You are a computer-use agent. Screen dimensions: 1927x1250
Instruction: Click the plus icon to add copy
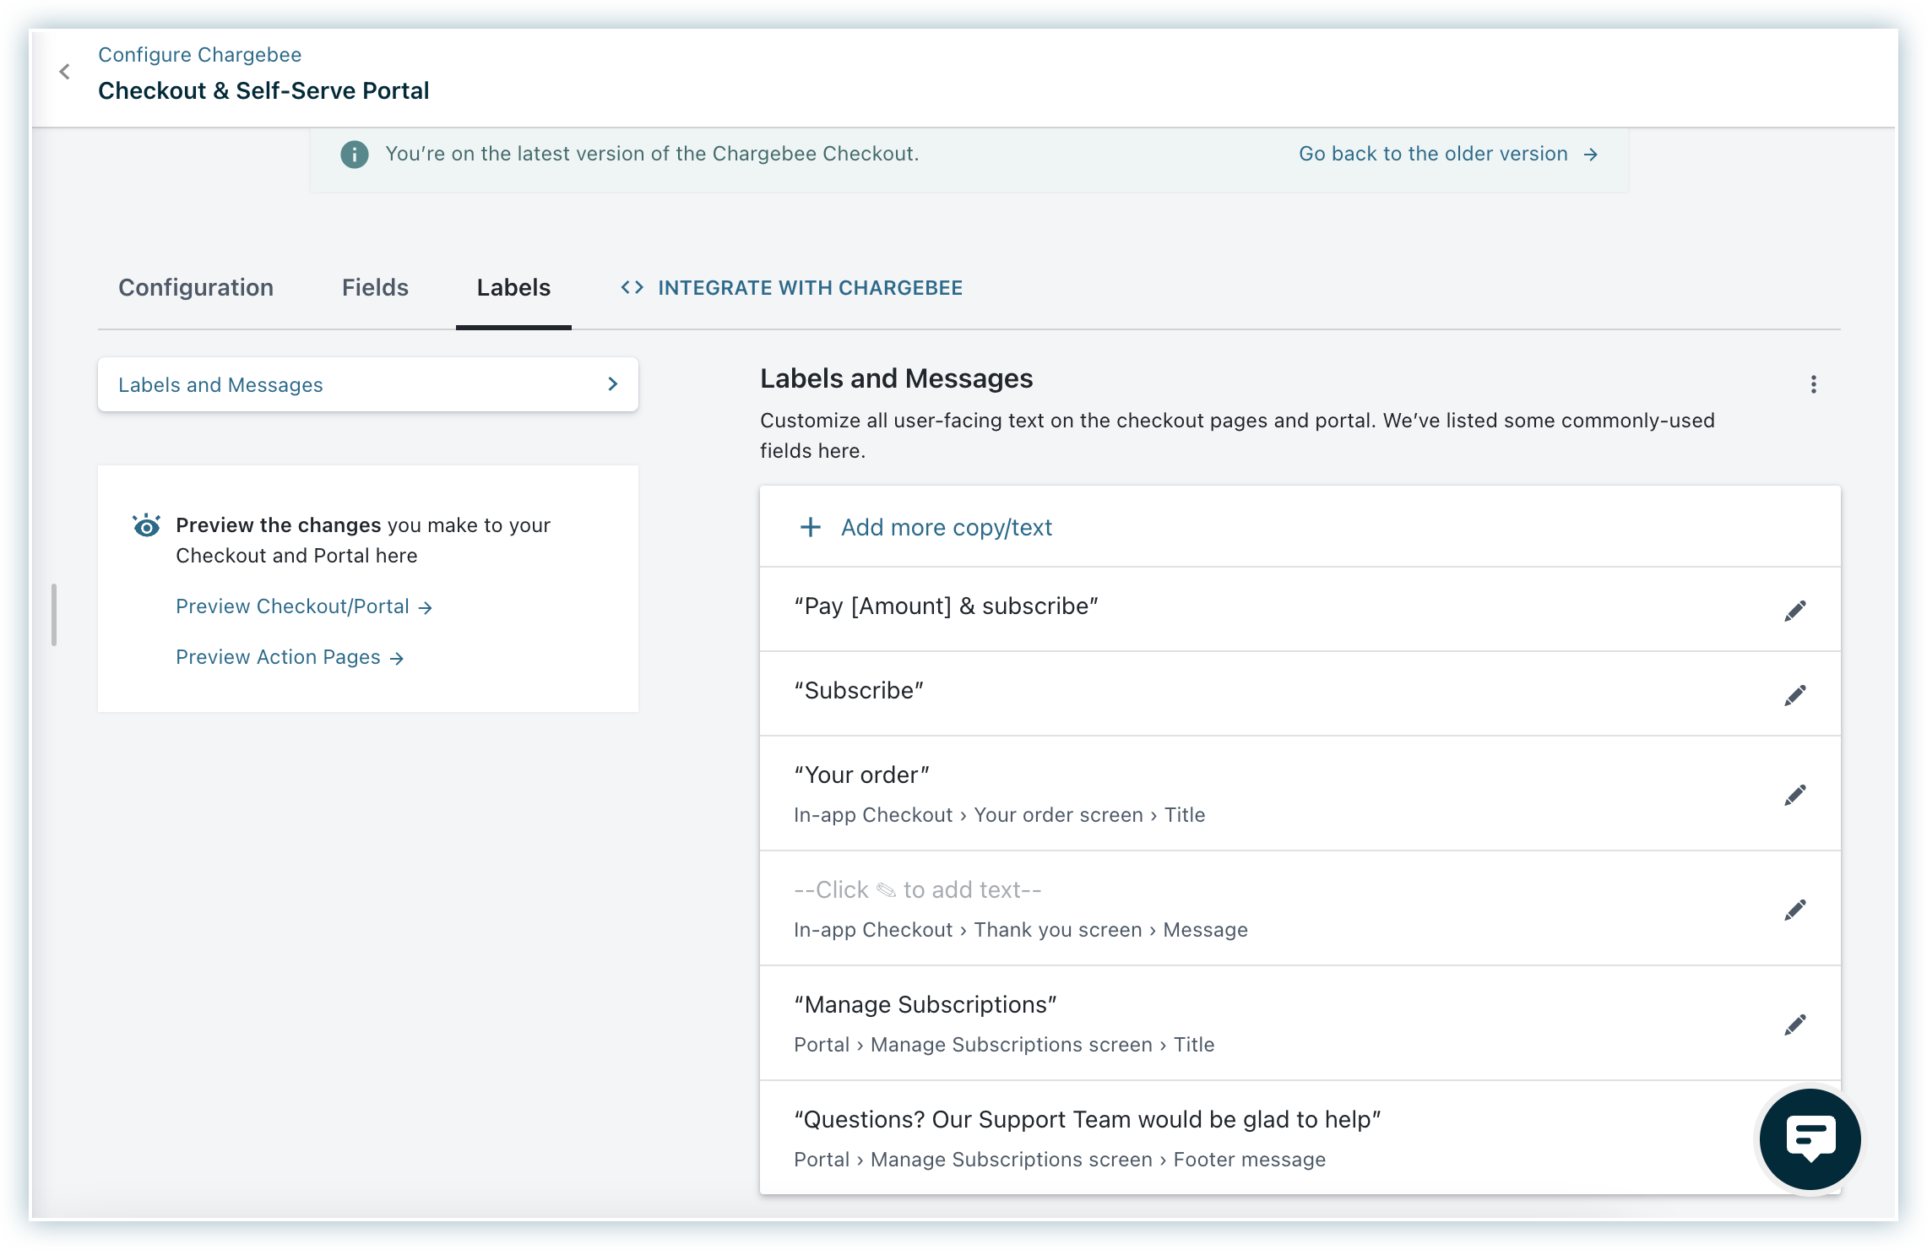coord(810,527)
